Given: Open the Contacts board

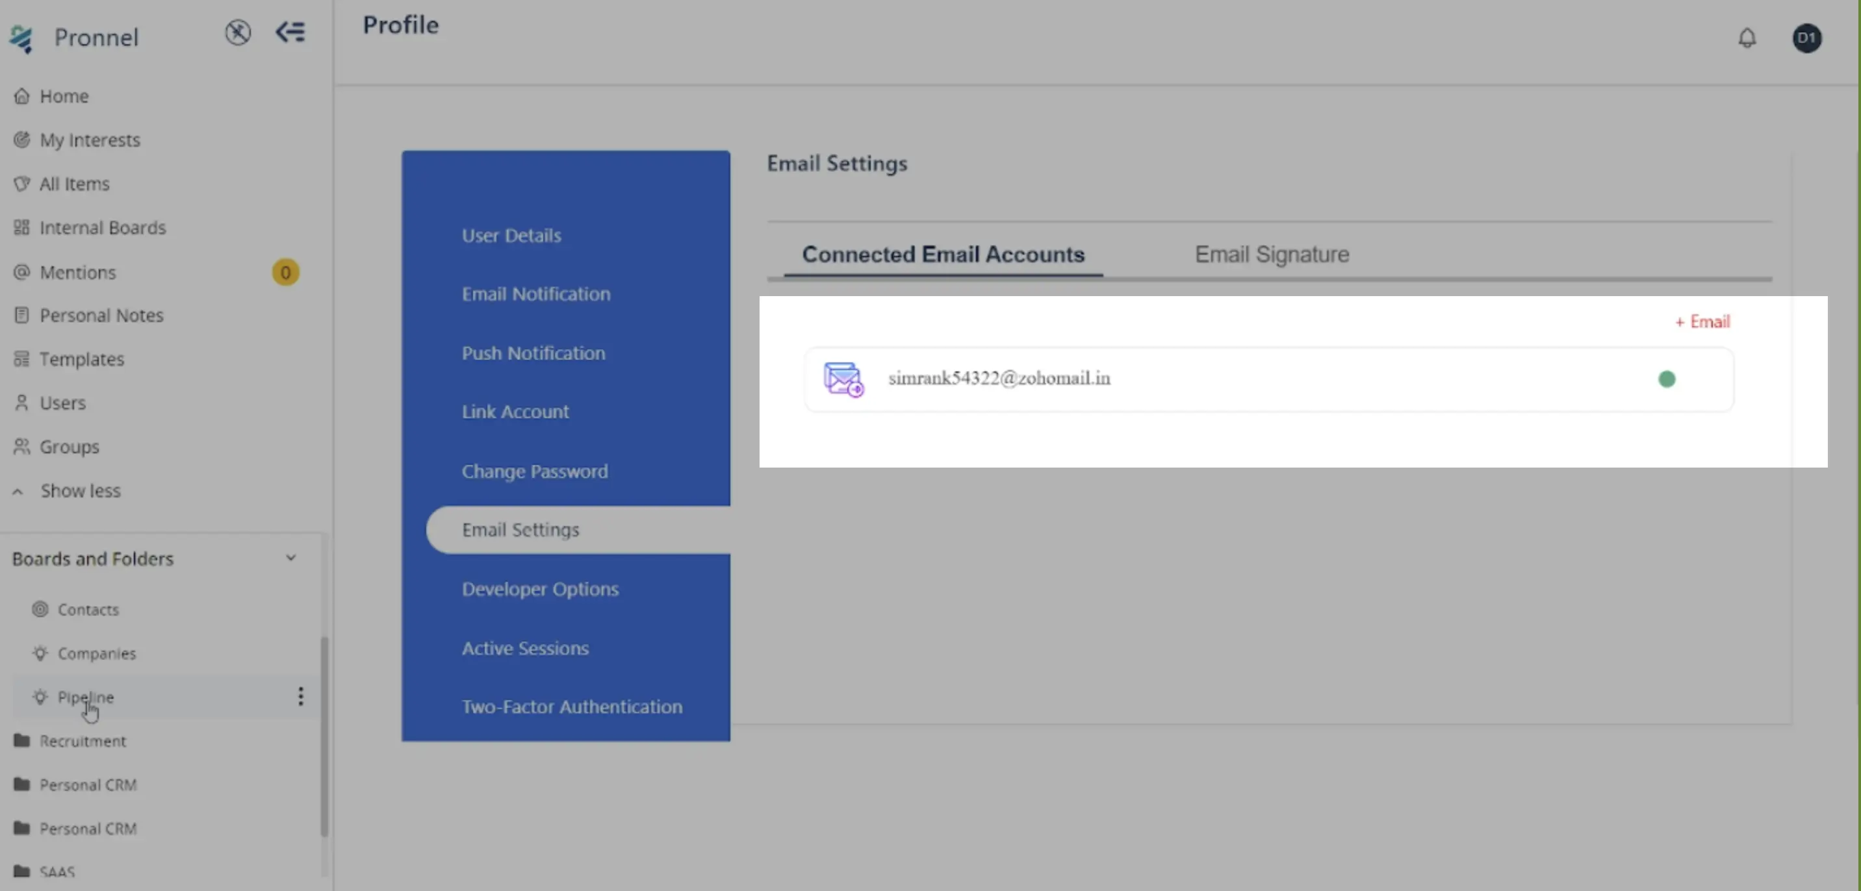Looking at the screenshot, I should [x=88, y=610].
